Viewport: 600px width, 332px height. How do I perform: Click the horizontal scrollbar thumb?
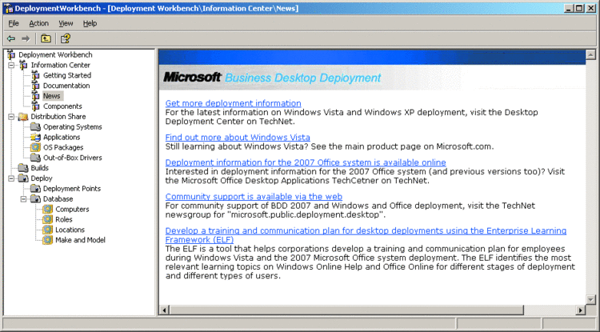pyautogui.click(x=346, y=310)
